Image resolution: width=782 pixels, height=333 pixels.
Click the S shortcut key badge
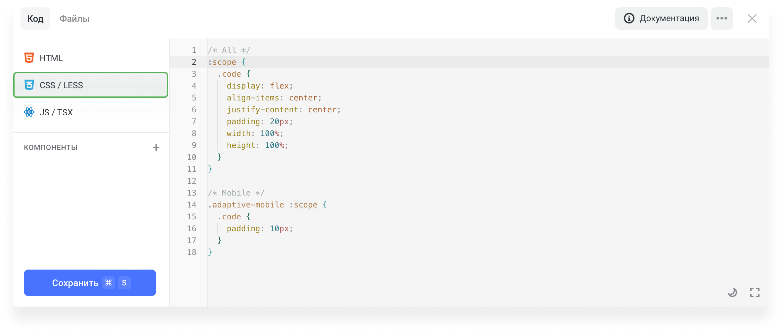point(124,283)
